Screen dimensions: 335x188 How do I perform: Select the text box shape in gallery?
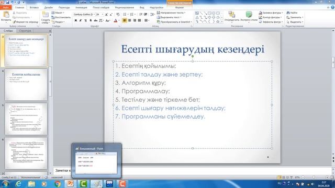197,13
